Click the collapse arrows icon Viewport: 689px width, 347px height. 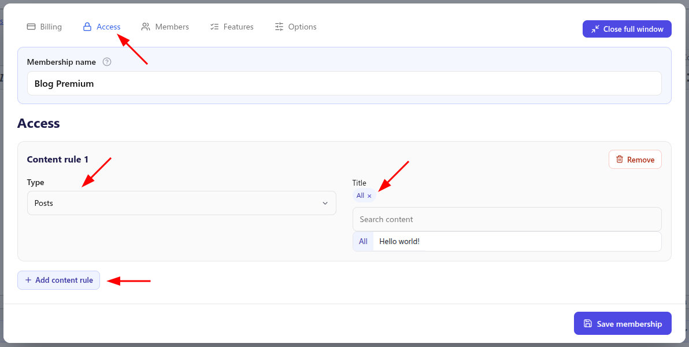[x=595, y=29]
